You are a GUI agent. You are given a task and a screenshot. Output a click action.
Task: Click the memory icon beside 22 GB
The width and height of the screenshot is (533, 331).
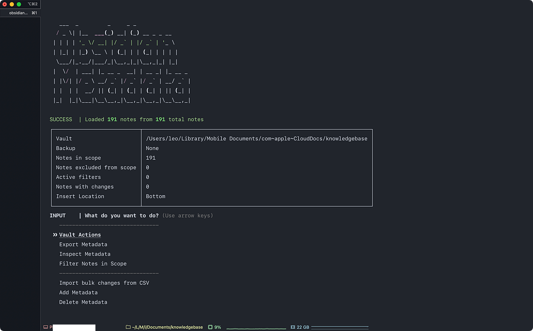pyautogui.click(x=293, y=327)
